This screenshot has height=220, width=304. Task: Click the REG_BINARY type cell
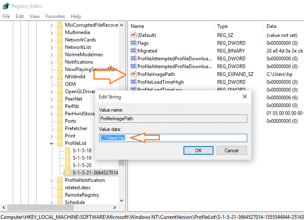pyautogui.click(x=231, y=51)
